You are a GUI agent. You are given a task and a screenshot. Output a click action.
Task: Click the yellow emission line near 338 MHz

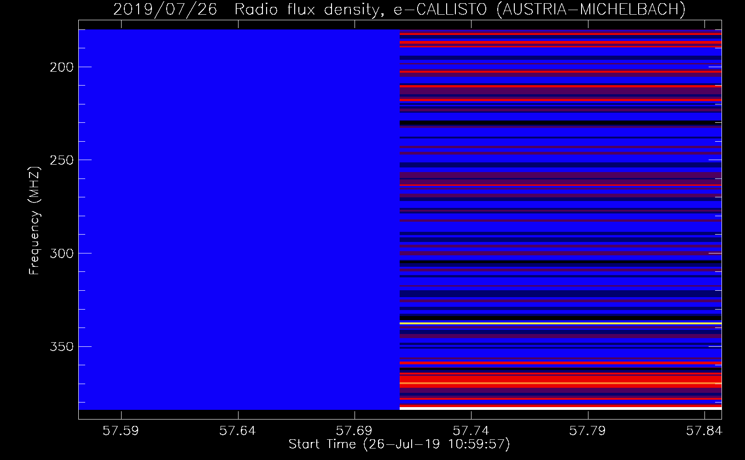[560, 323]
